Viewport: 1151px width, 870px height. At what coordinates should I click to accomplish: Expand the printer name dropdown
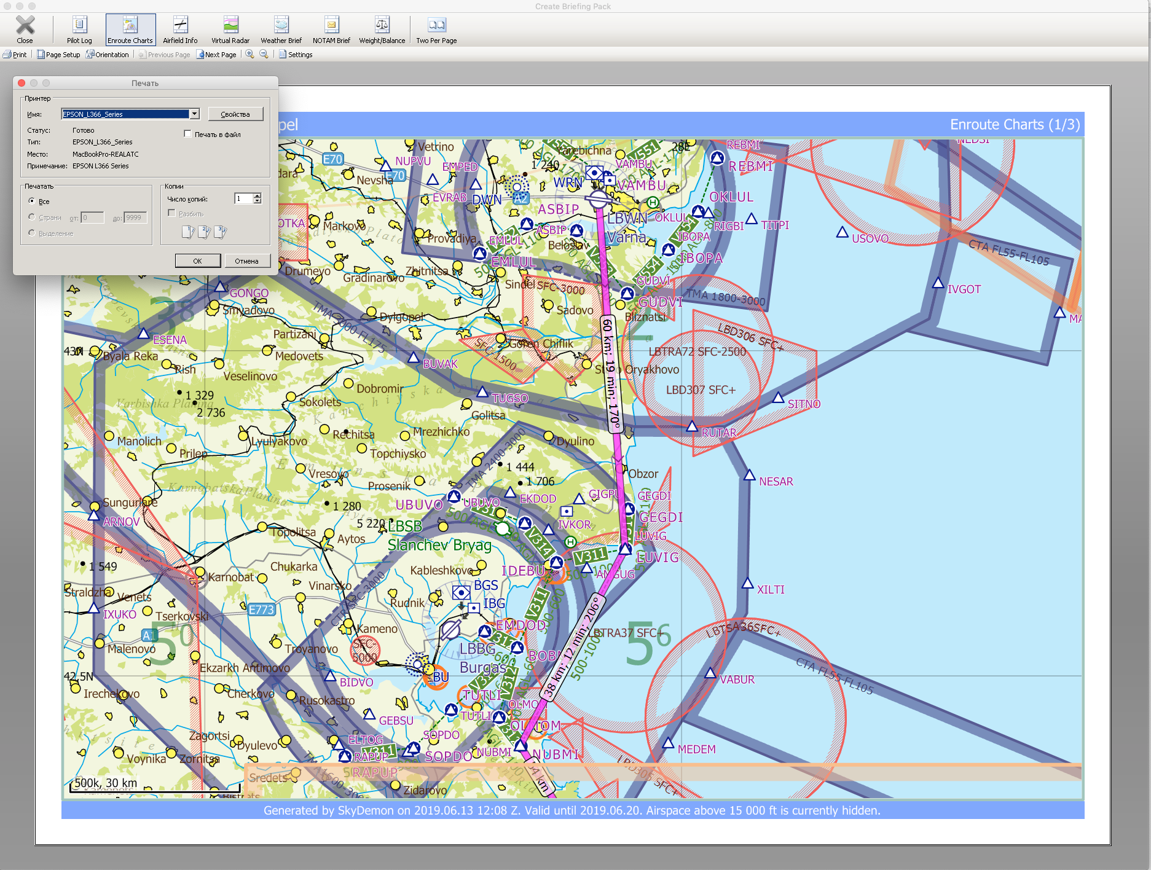[x=194, y=114]
